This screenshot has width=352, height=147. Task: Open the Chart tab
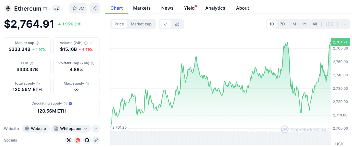click(x=117, y=8)
